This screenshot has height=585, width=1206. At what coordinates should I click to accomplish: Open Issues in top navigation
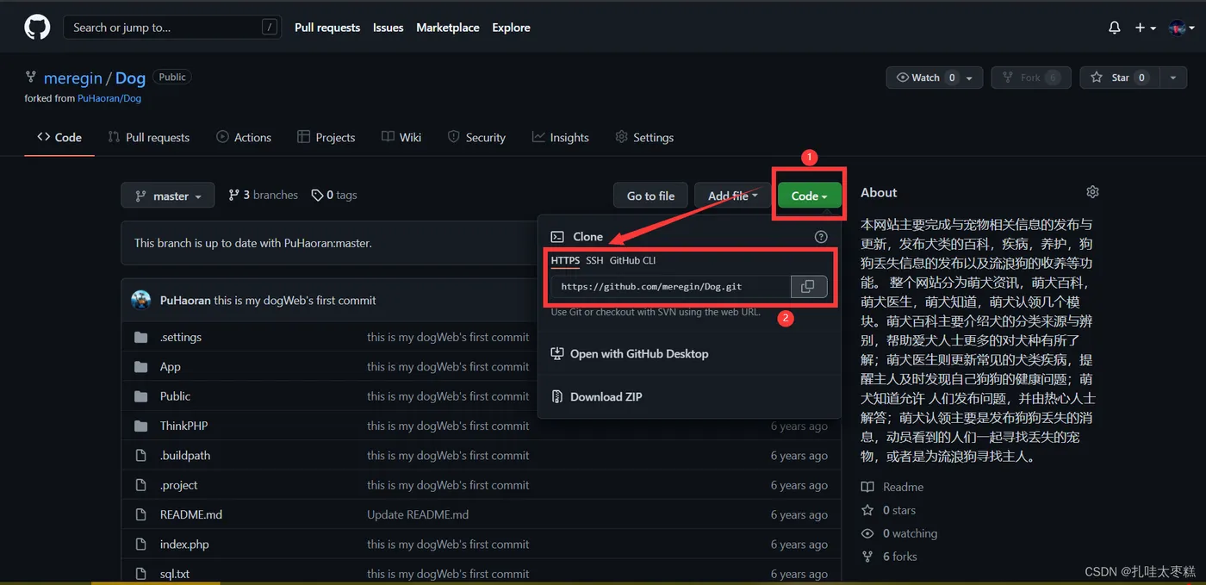point(388,28)
